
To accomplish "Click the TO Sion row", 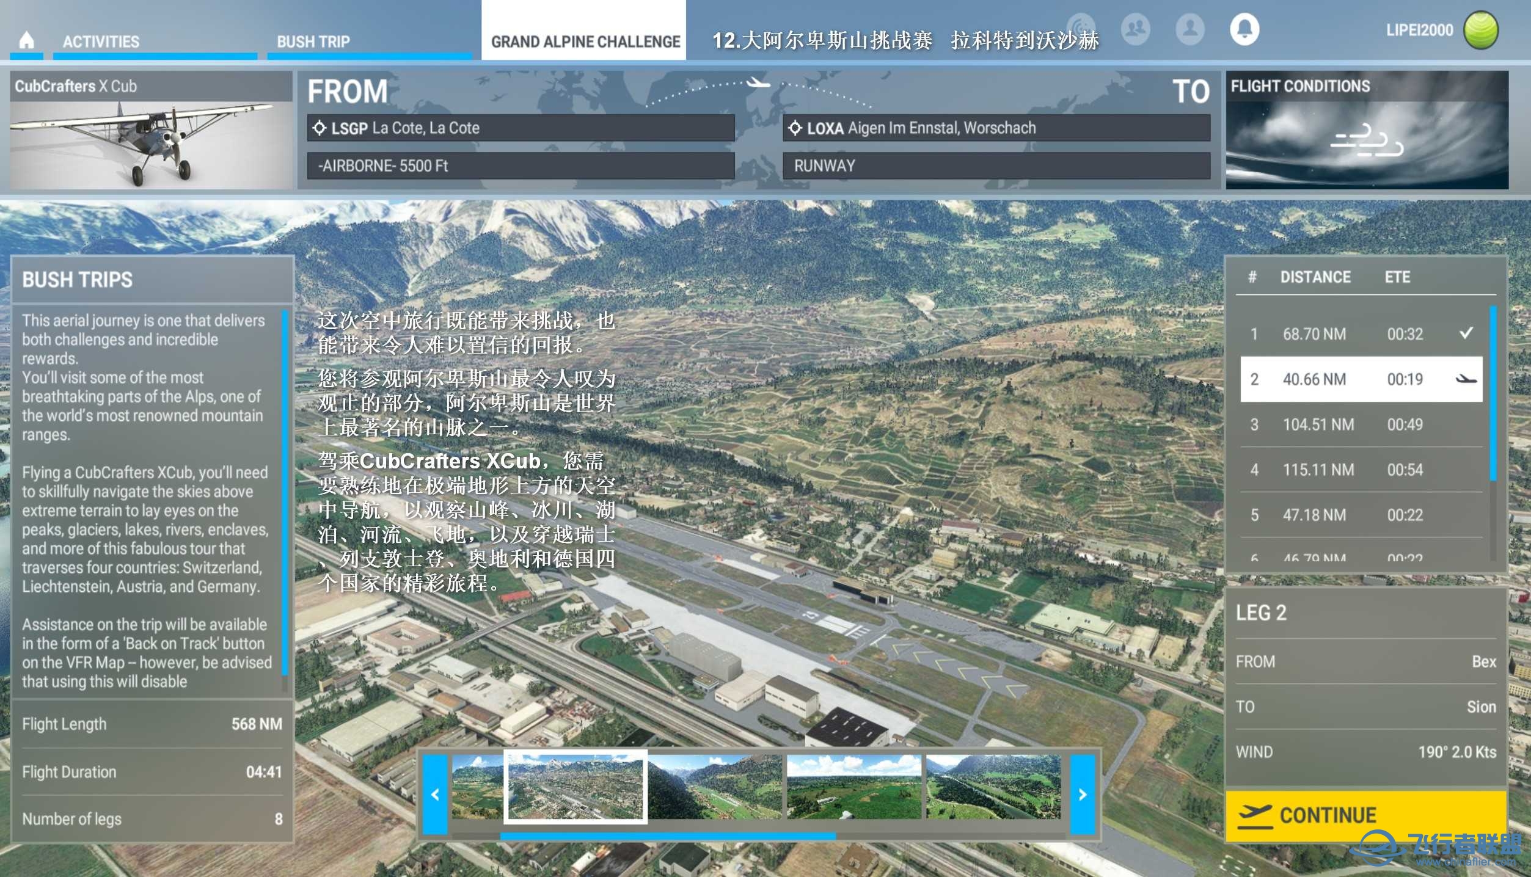I will coord(1366,707).
